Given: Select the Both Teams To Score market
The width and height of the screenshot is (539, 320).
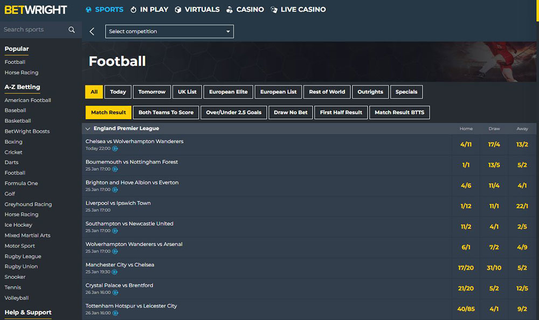Looking at the screenshot, I should (166, 113).
